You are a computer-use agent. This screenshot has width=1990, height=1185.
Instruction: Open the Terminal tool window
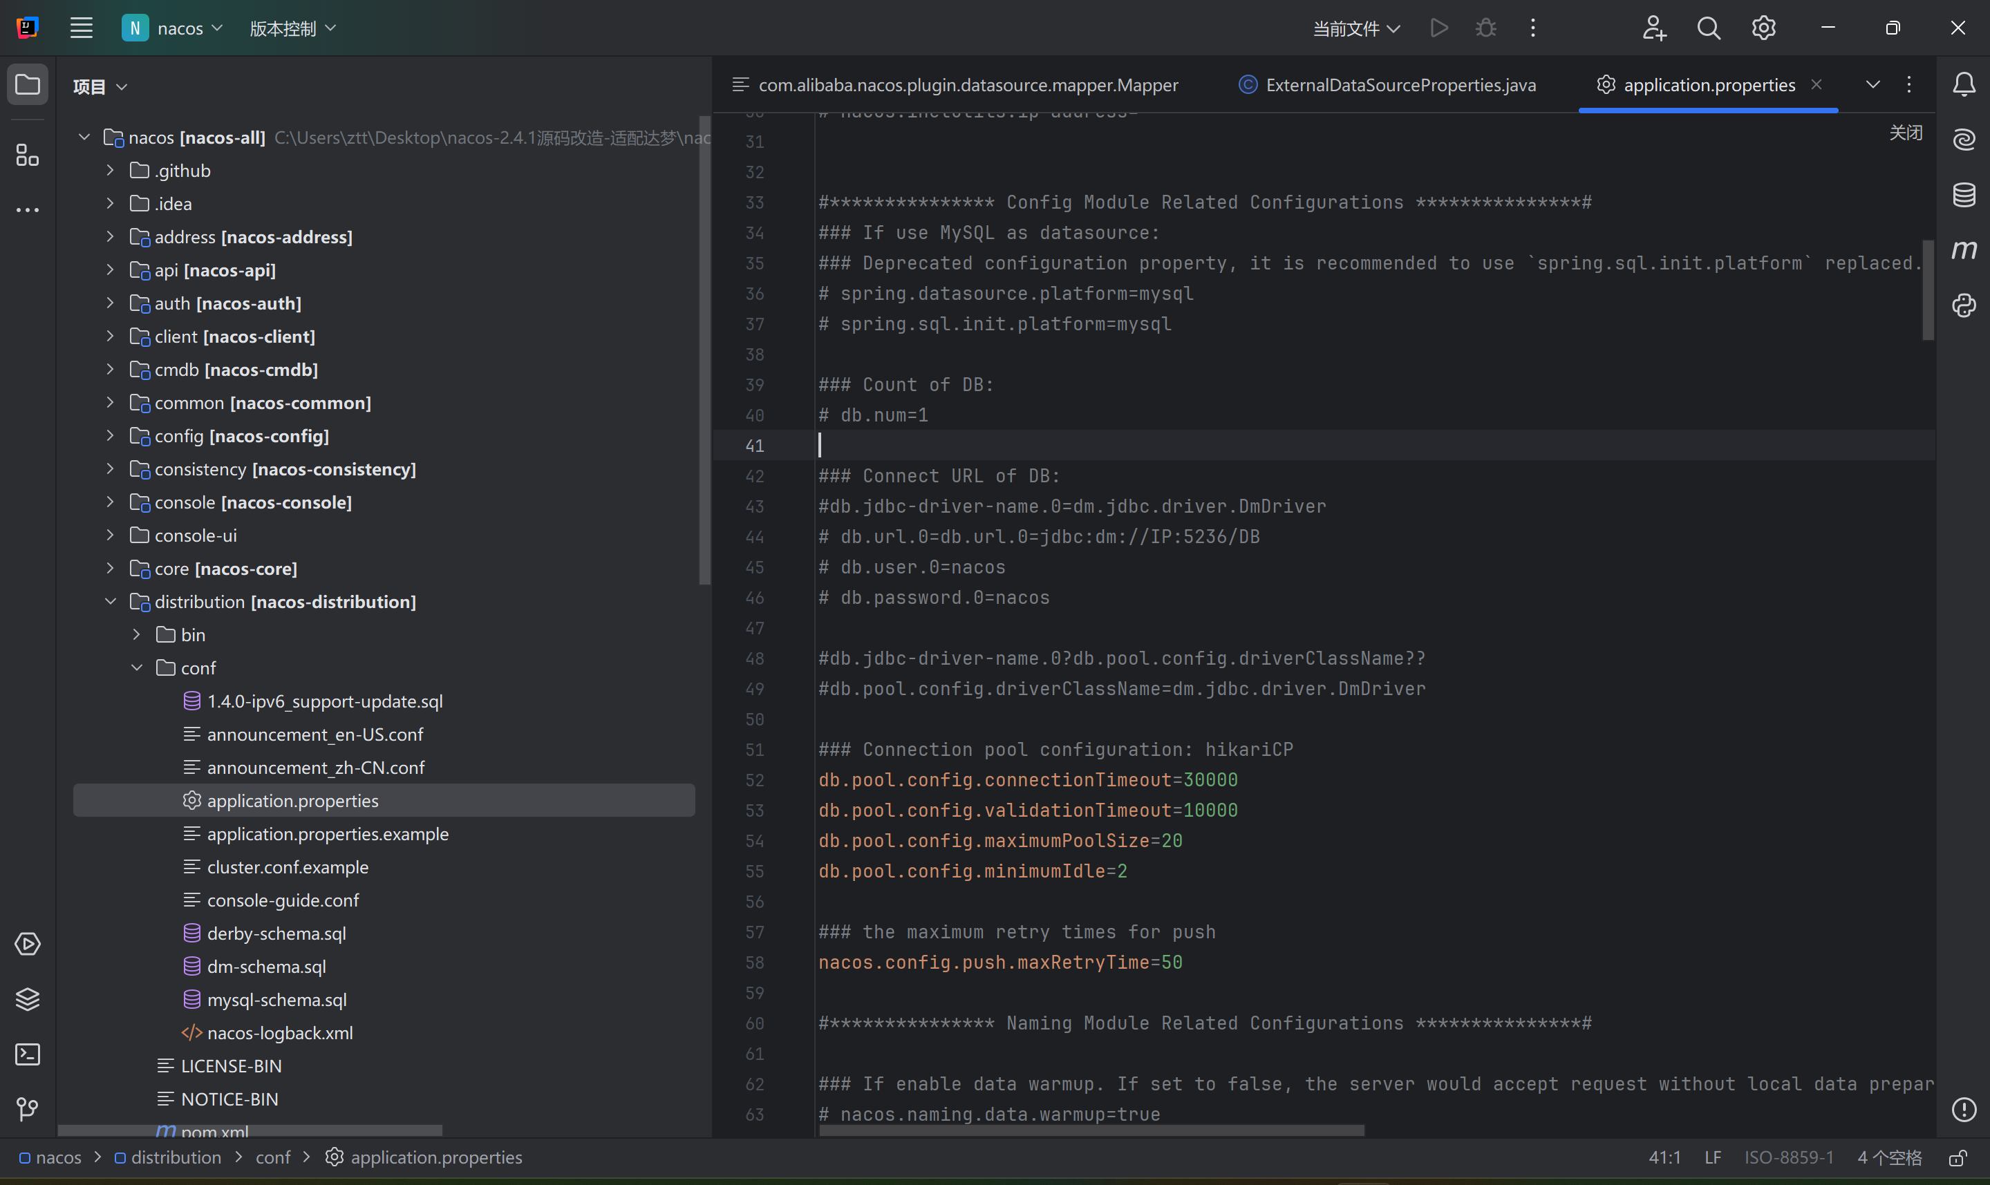pyautogui.click(x=27, y=1054)
